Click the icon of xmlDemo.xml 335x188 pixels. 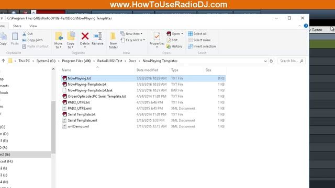[x=64, y=126]
